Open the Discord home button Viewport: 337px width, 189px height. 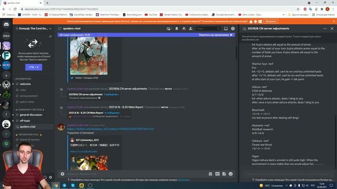(x=6, y=25)
